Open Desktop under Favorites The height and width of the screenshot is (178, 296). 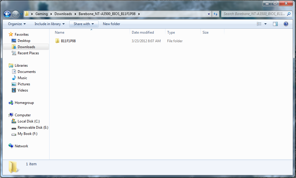point(24,41)
